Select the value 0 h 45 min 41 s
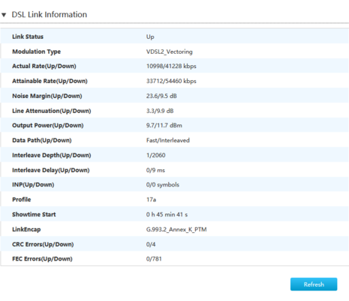 [167, 214]
